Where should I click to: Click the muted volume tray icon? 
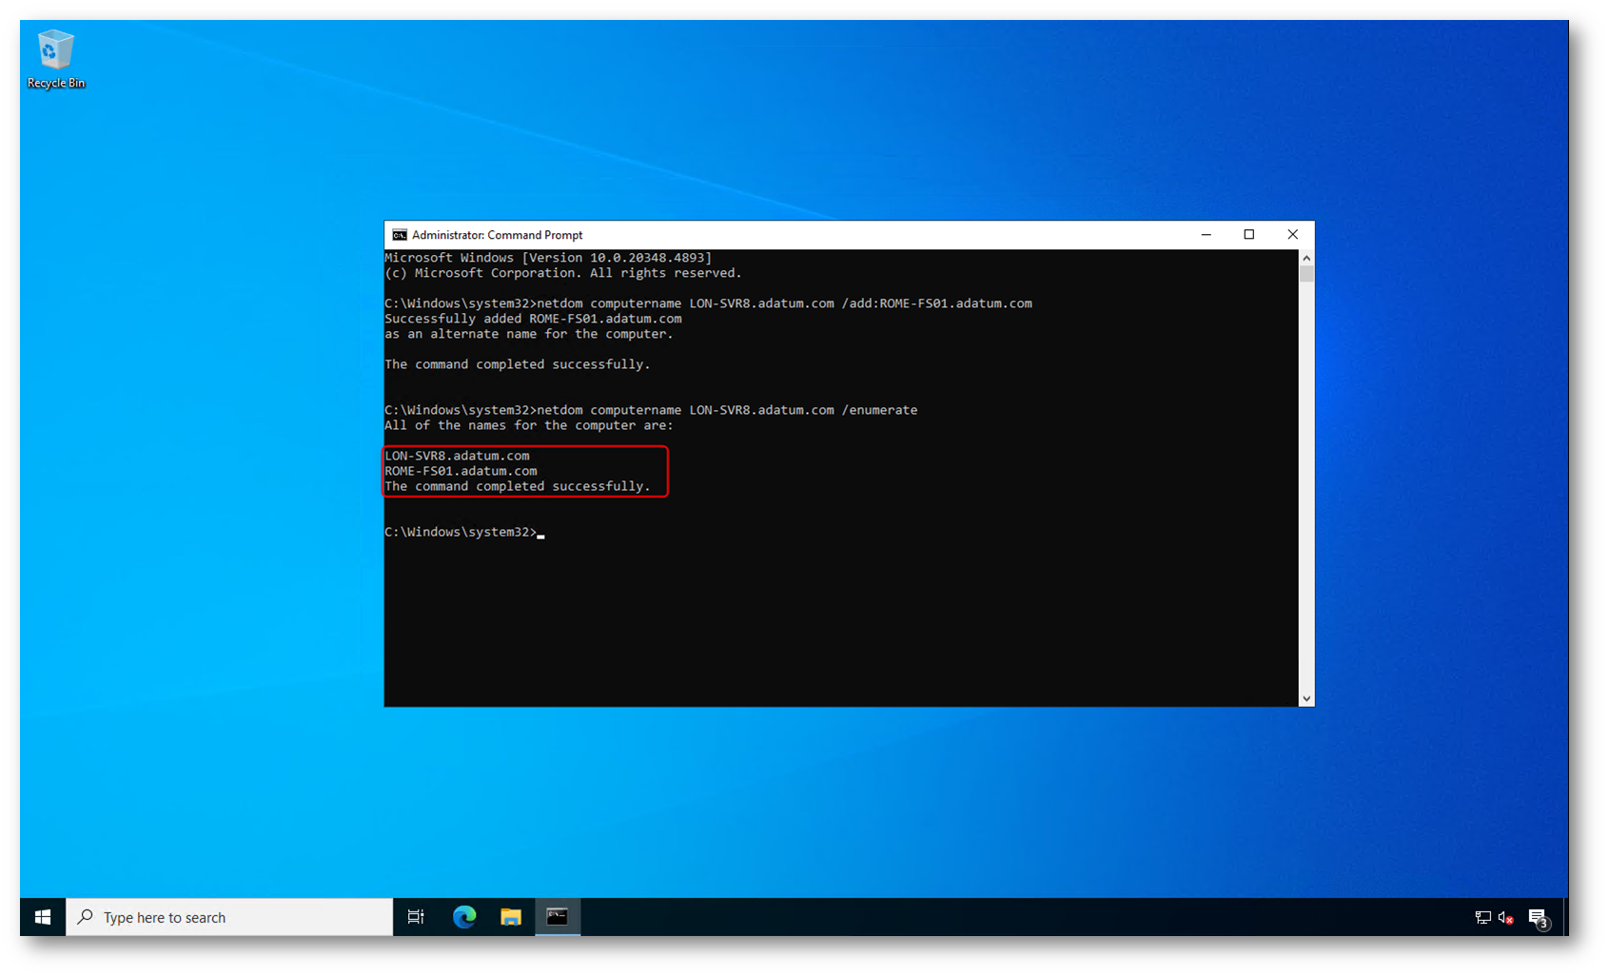(x=1506, y=917)
